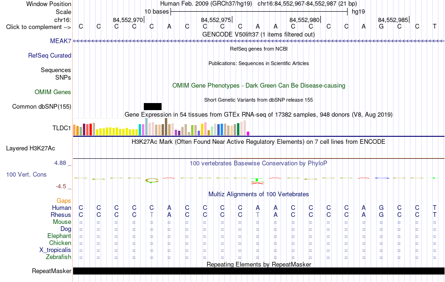Image resolution: width=445 pixels, height=282 pixels.
Task: Pick the magenta bar in the GTEx chart
Action: click(x=248, y=134)
